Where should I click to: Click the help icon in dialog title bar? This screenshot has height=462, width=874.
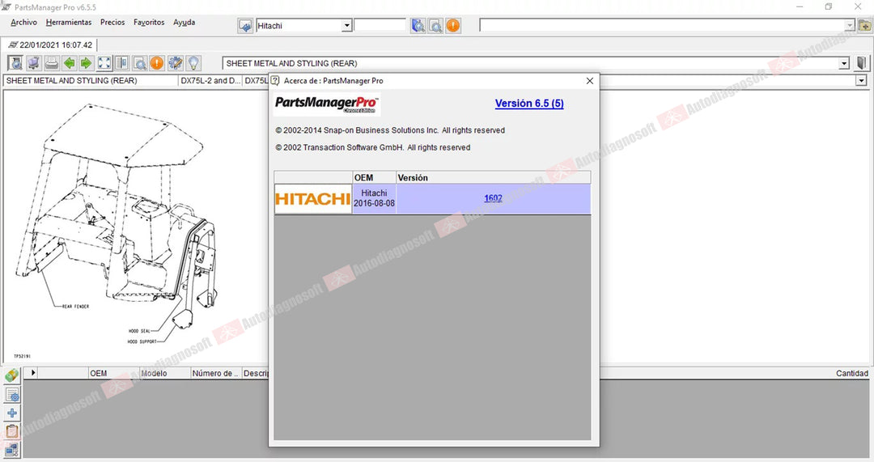point(275,81)
